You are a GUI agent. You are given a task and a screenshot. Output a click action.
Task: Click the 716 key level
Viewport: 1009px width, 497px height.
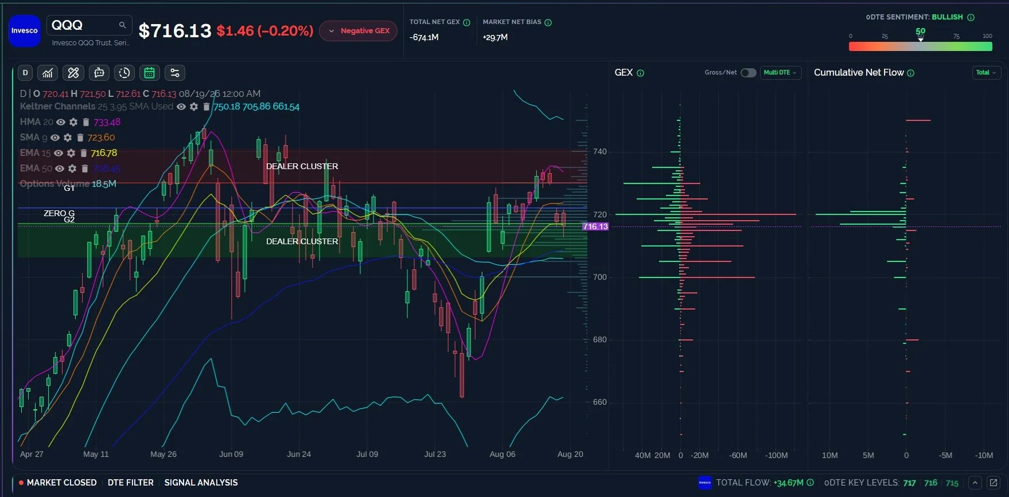pyautogui.click(x=931, y=483)
